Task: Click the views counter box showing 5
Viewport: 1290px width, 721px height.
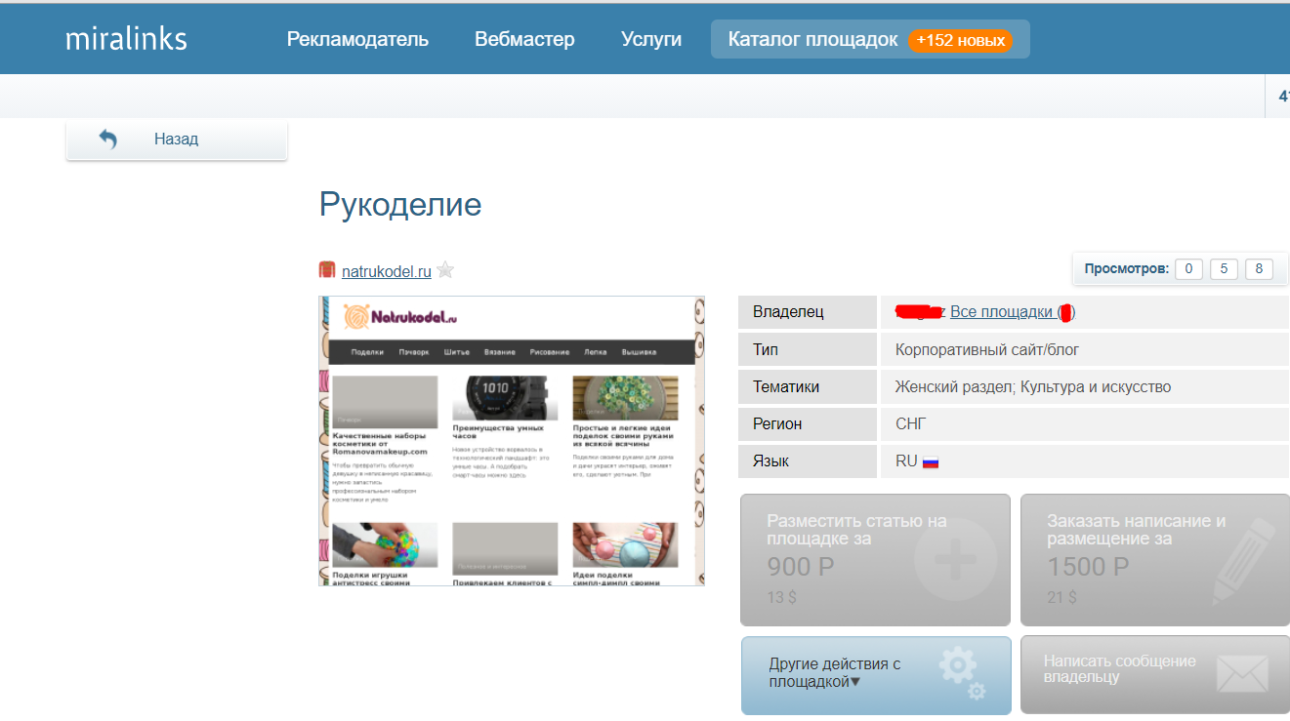Action: [1224, 268]
